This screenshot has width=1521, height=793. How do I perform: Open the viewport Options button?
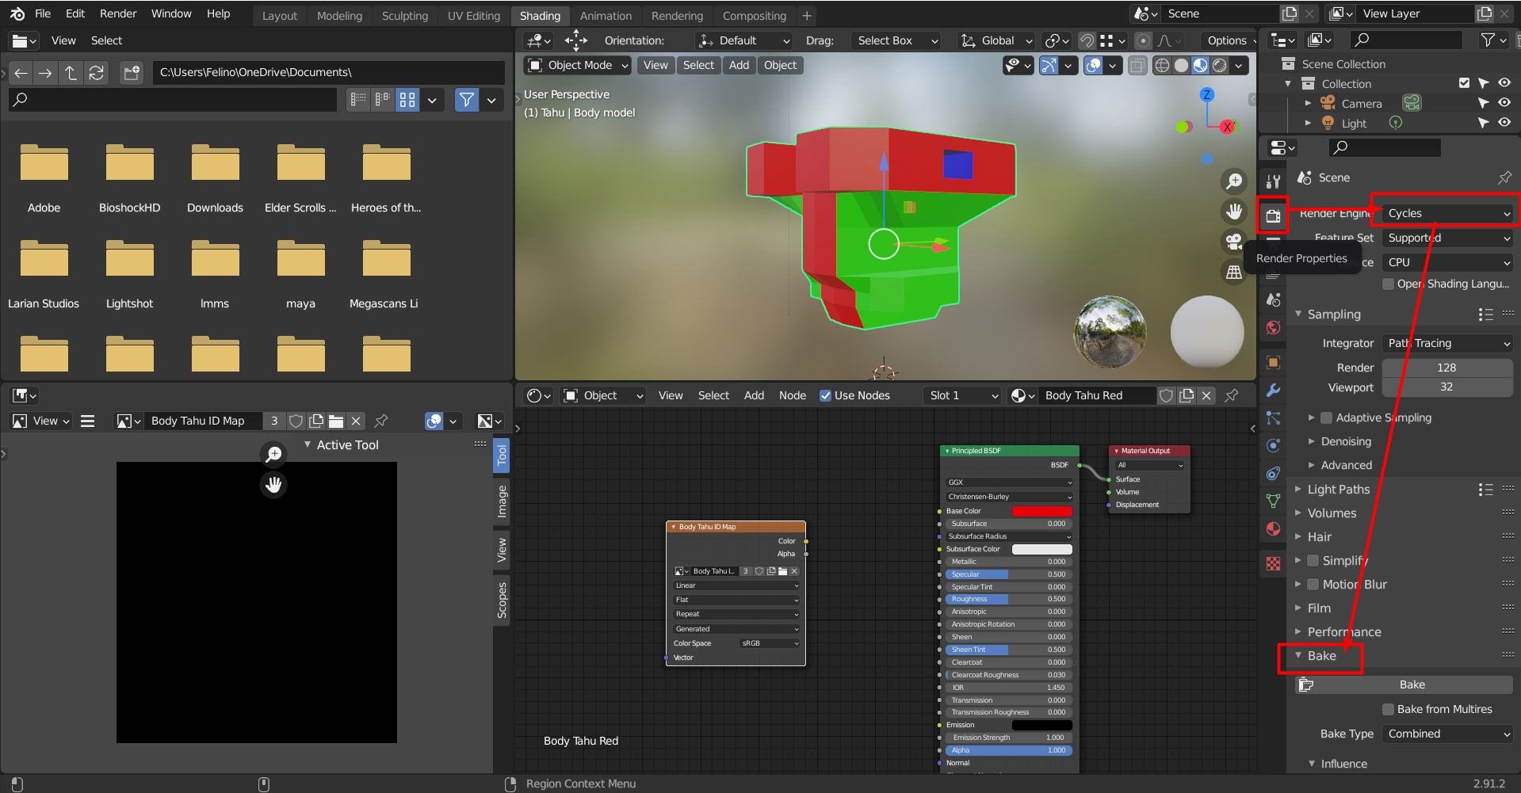pos(1227,40)
